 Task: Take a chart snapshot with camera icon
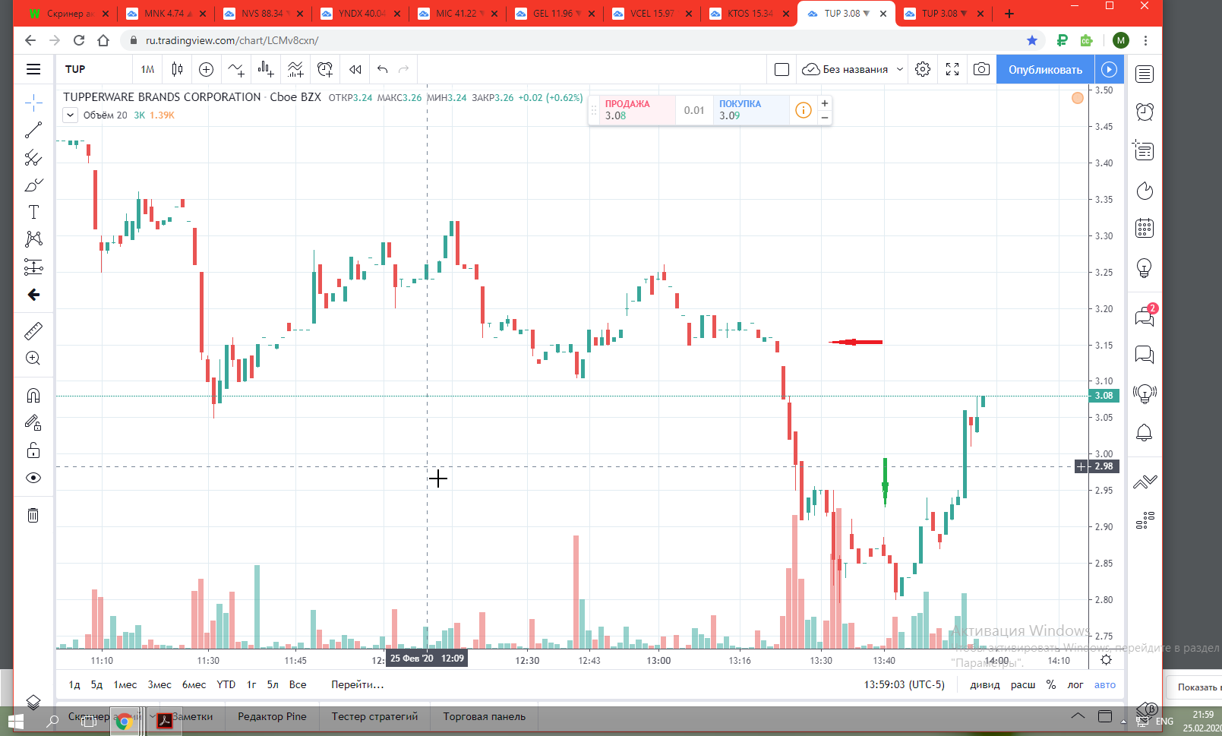coord(981,69)
